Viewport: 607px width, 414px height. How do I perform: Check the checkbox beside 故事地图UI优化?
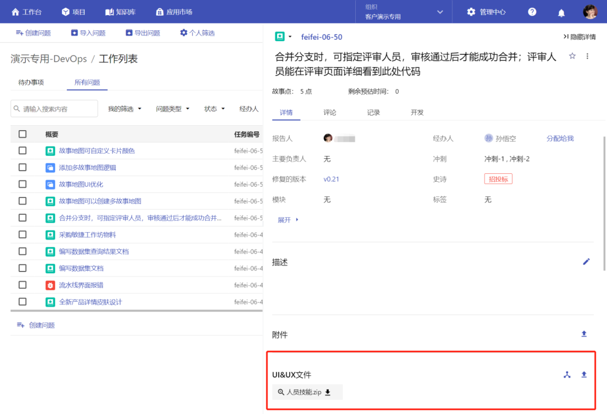pyautogui.click(x=22, y=184)
